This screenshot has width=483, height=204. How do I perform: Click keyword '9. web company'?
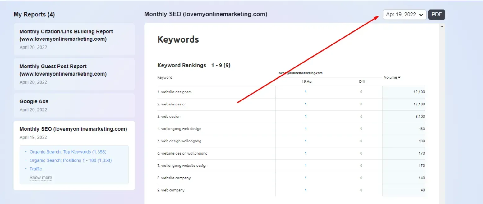coord(171,190)
